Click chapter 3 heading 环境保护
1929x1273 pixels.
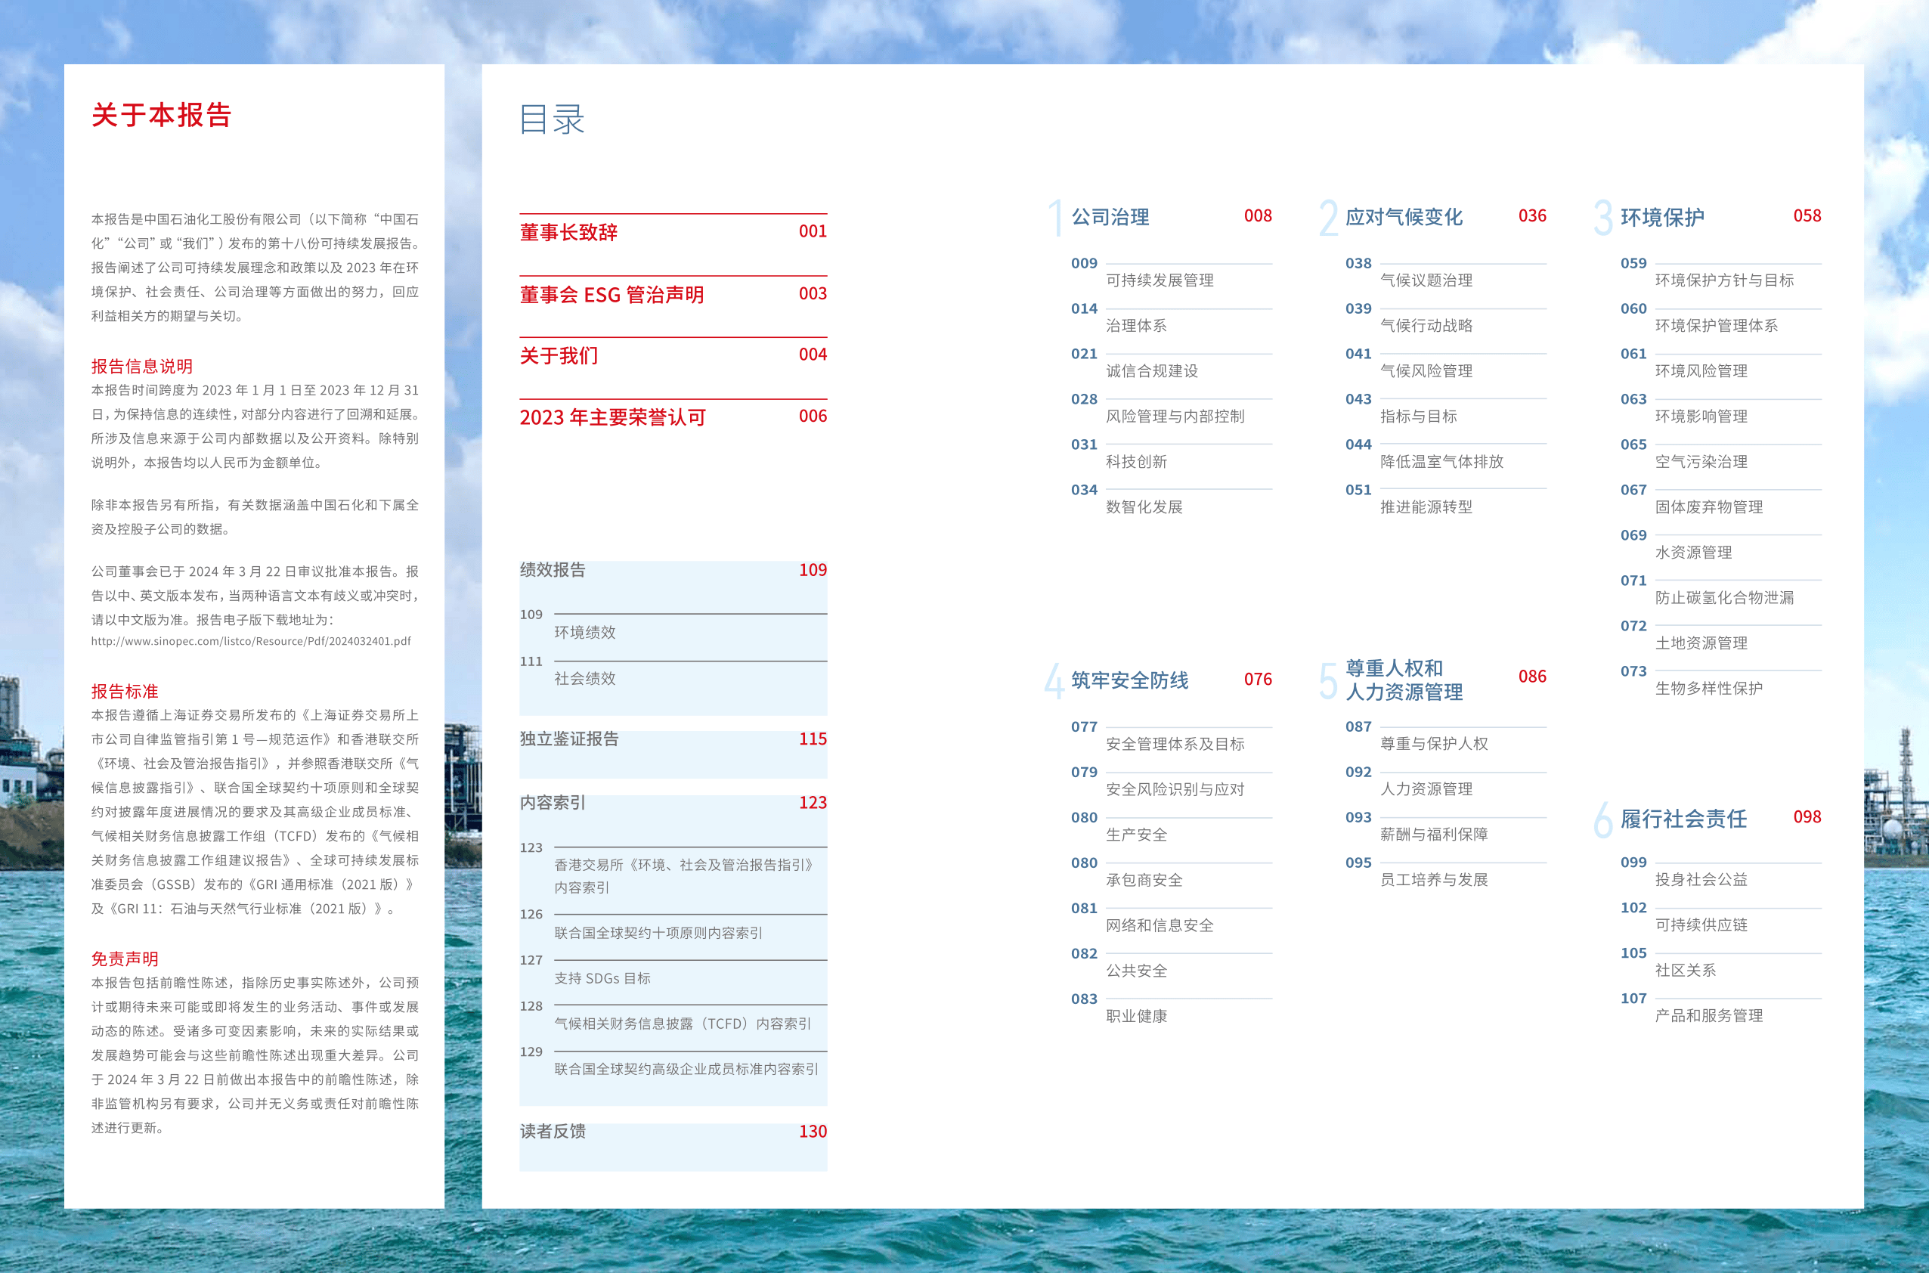[x=1662, y=218]
